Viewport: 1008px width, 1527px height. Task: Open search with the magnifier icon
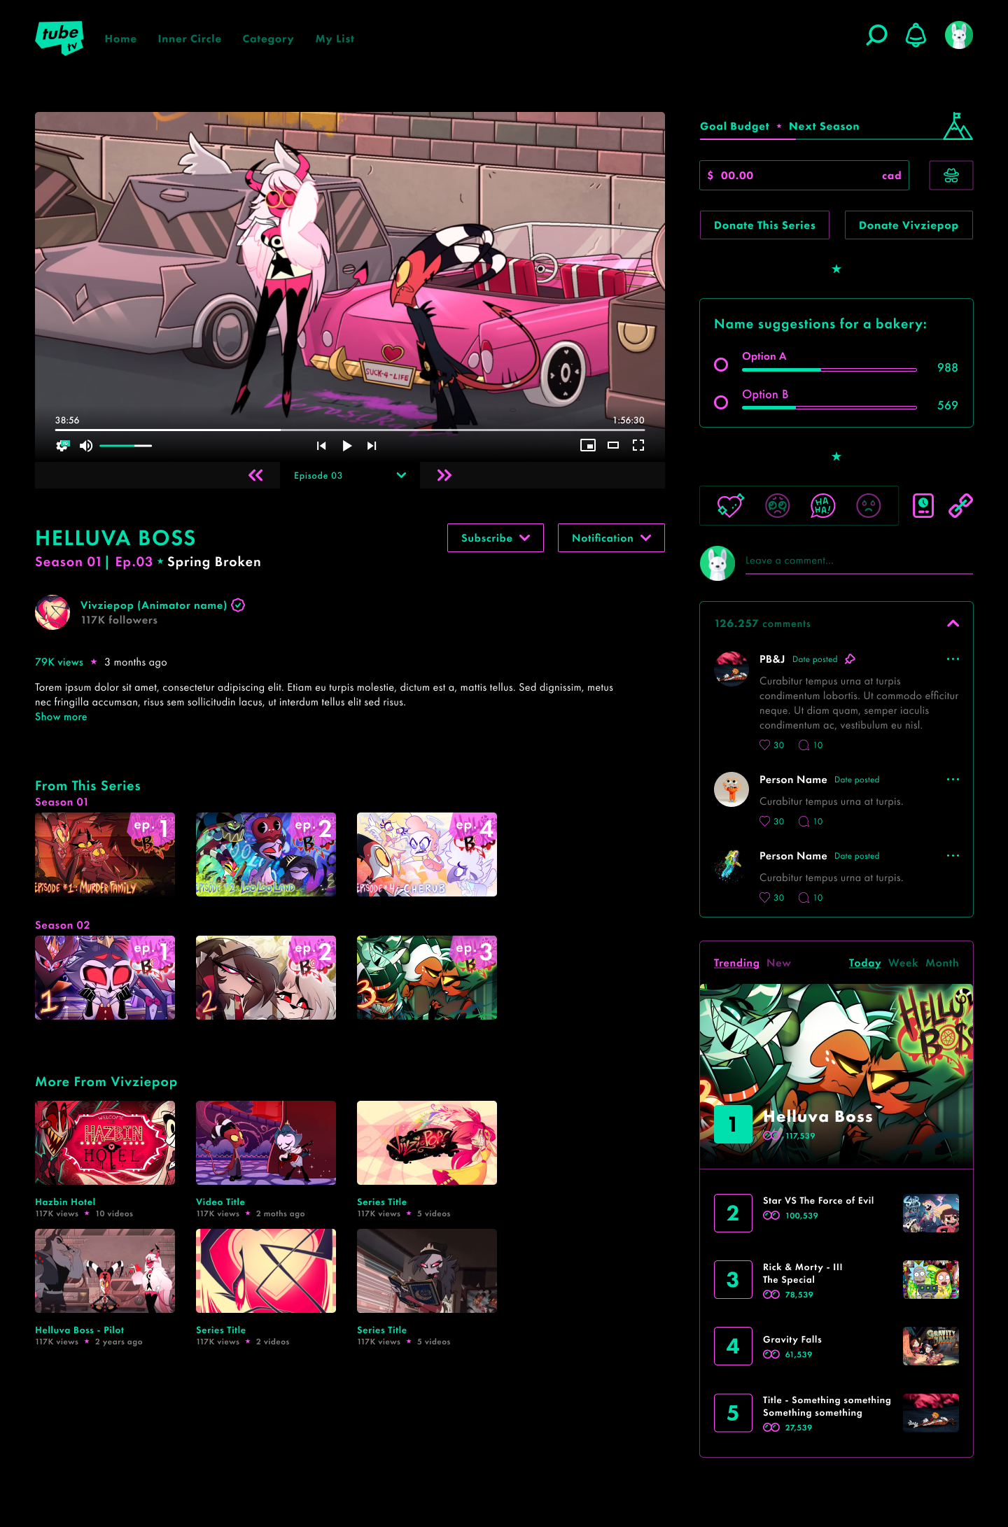click(x=876, y=35)
